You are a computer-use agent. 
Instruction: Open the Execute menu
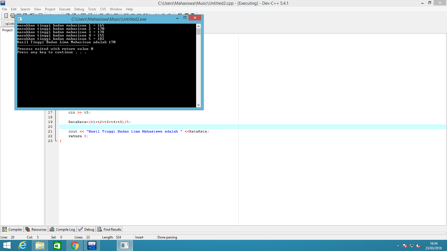(65, 9)
